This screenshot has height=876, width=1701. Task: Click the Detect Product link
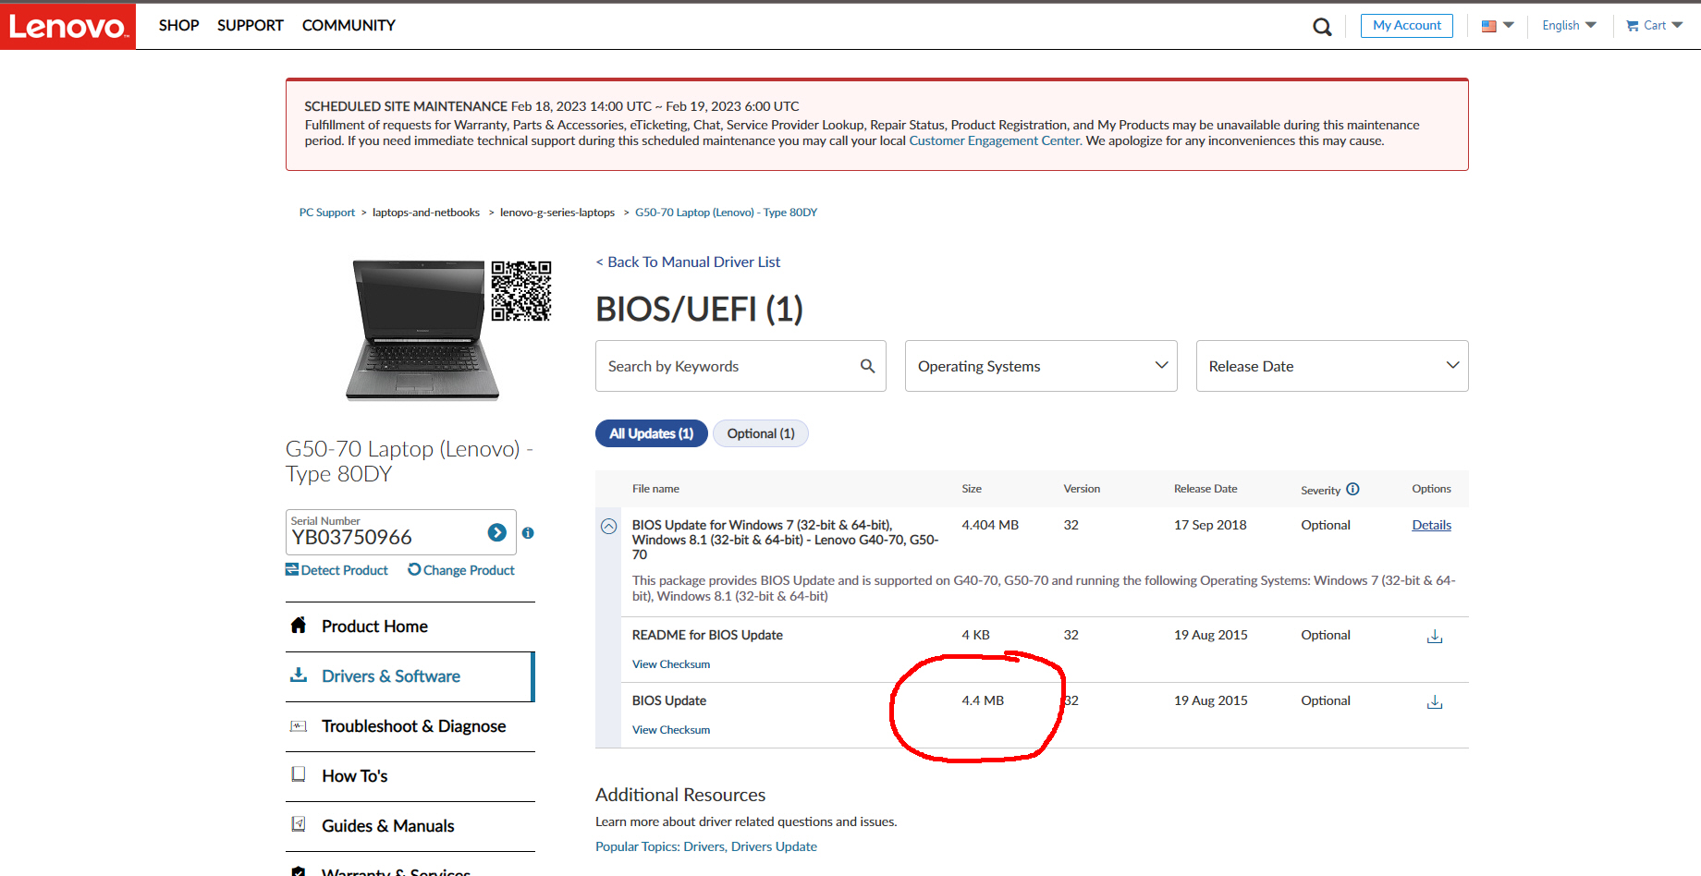pos(337,570)
